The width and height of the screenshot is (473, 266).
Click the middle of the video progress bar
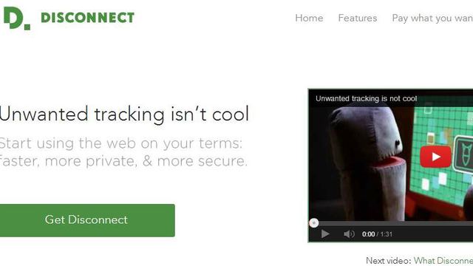pos(391,223)
